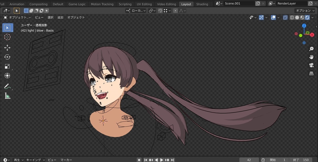Choose Invert selection mode icon
Image resolution: width=318 pixels, height=162 pixels.
[41, 11]
